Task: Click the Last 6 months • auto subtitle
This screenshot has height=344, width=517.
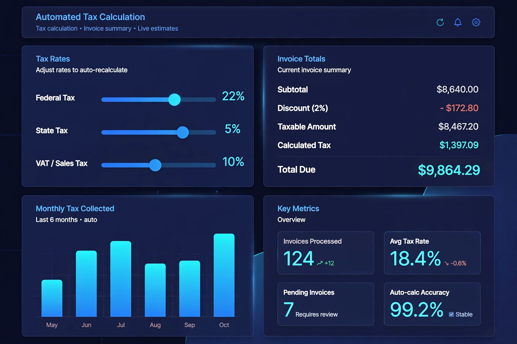Action: click(x=66, y=220)
